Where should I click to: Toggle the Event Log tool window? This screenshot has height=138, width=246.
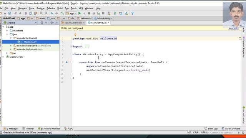click(211, 129)
